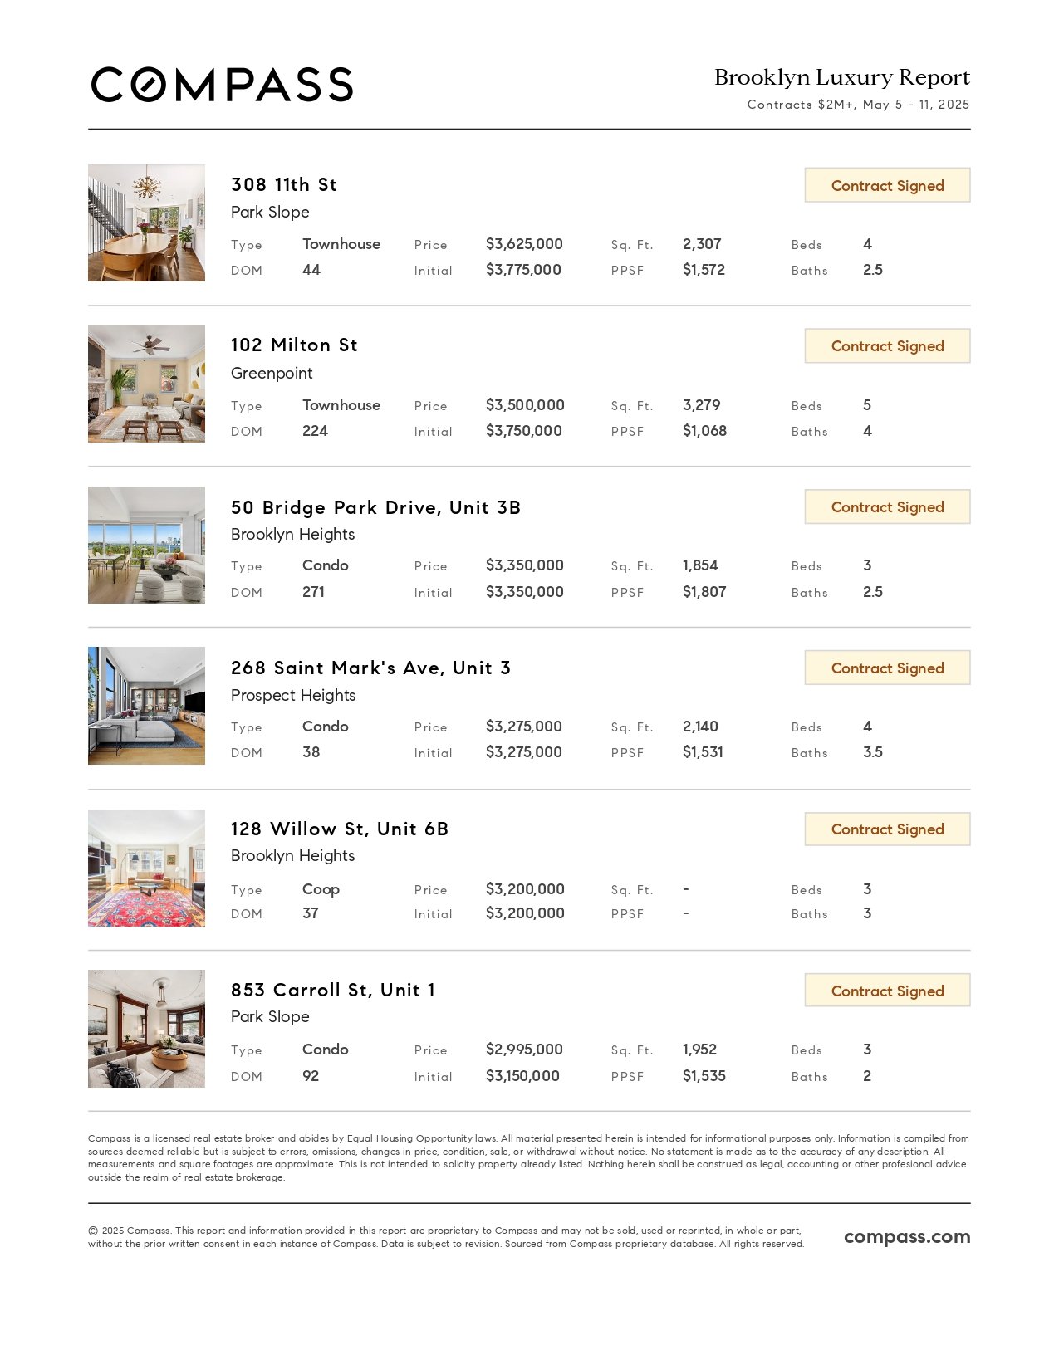Click Contract Signed badge for 102 Milton St
Screen dimensions: 1059x1370
coord(887,345)
